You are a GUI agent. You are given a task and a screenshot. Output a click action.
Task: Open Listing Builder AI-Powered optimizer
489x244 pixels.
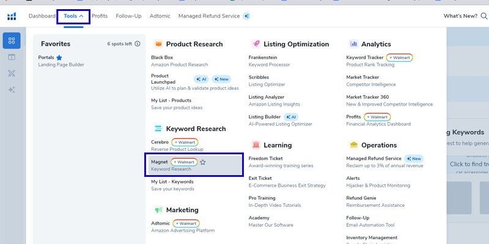pos(281,120)
